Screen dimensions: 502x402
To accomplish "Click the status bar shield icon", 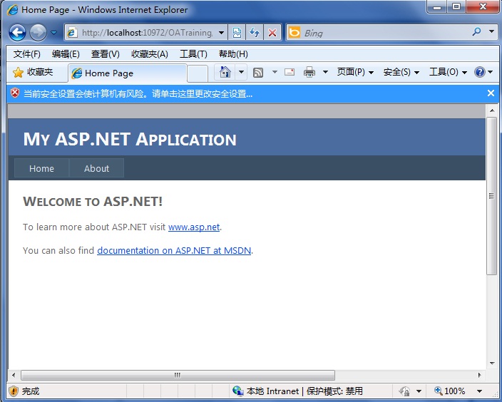I will tap(14, 391).
